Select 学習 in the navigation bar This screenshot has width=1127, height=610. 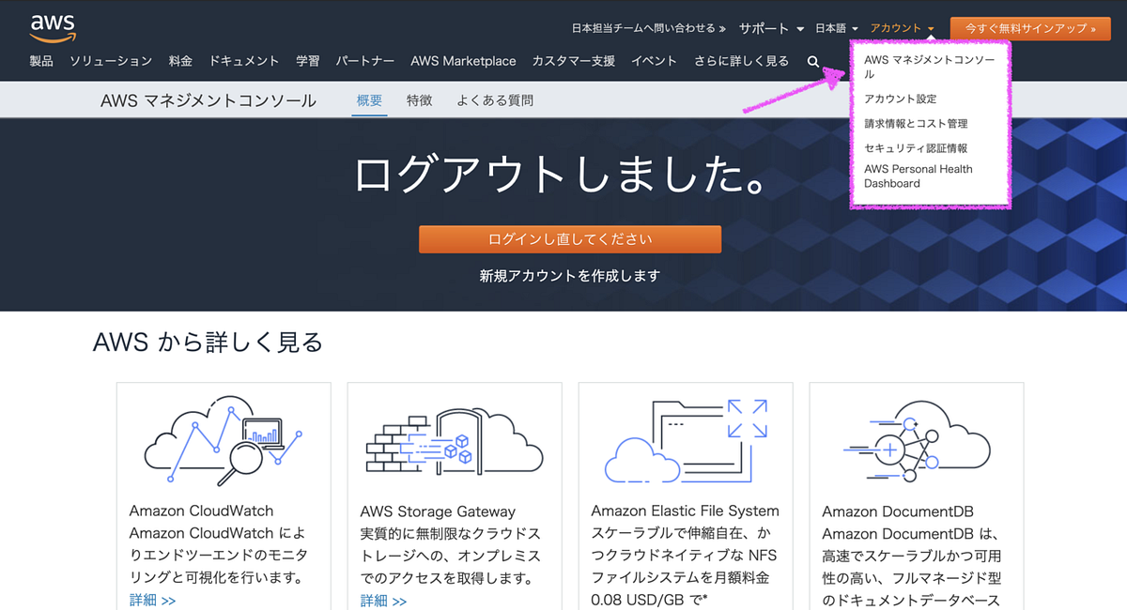tap(307, 61)
